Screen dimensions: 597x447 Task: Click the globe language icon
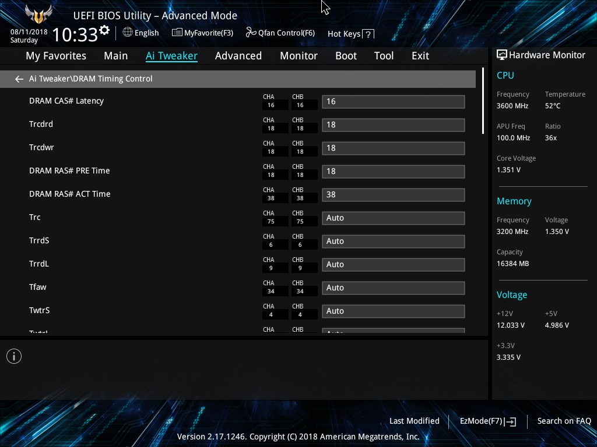click(x=128, y=33)
